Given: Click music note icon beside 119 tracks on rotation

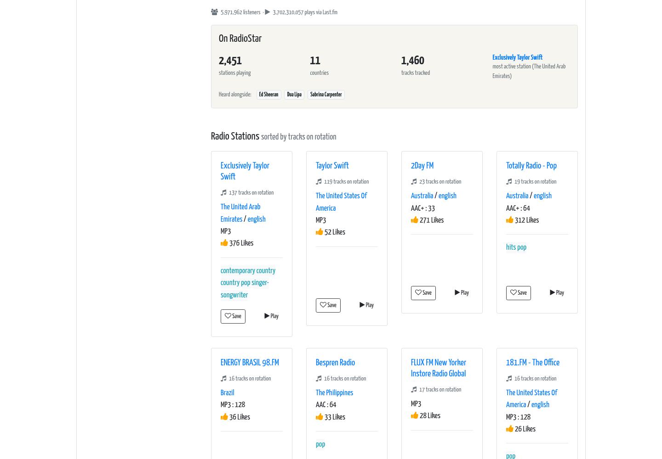Looking at the screenshot, I should pyautogui.click(x=319, y=182).
